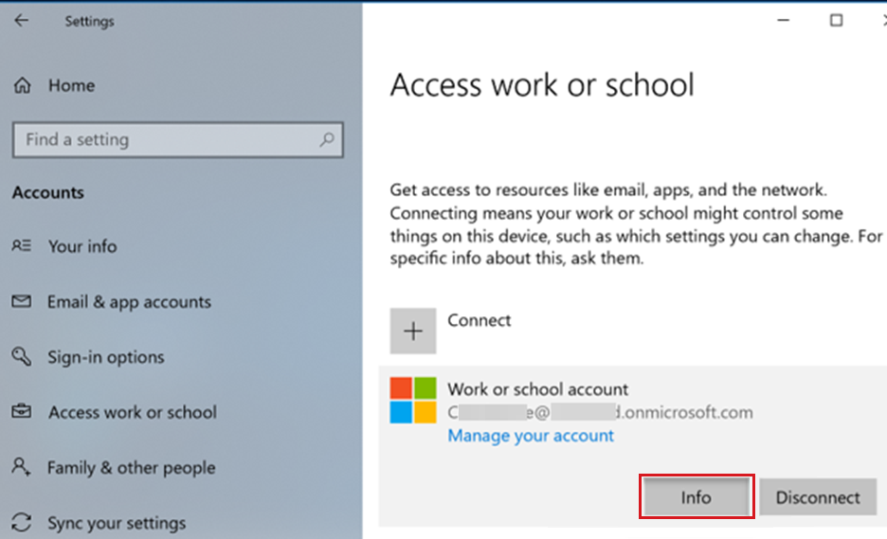Open Your info page
This screenshot has width=887, height=539.
pyautogui.click(x=82, y=246)
